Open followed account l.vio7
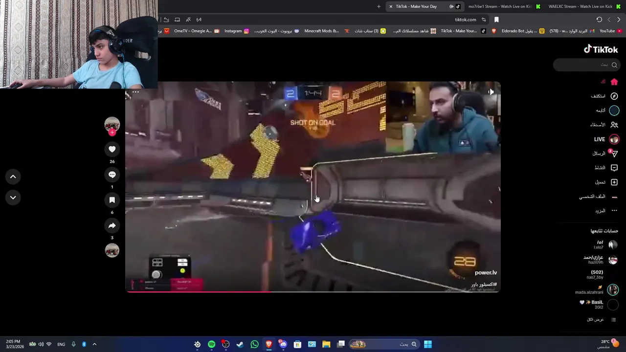The height and width of the screenshot is (352, 626). [605, 245]
